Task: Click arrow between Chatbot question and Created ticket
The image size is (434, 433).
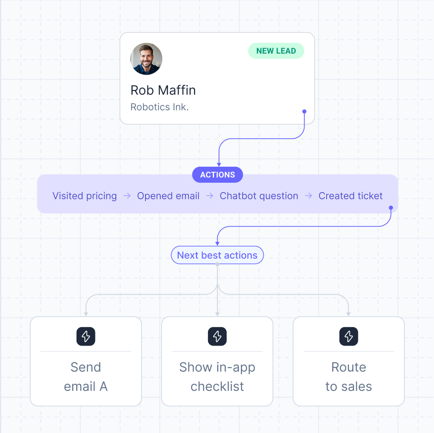Action: pyautogui.click(x=309, y=196)
